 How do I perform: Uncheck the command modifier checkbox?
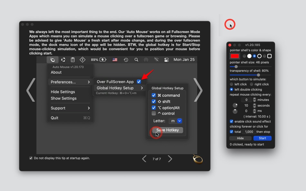click(x=154, y=95)
